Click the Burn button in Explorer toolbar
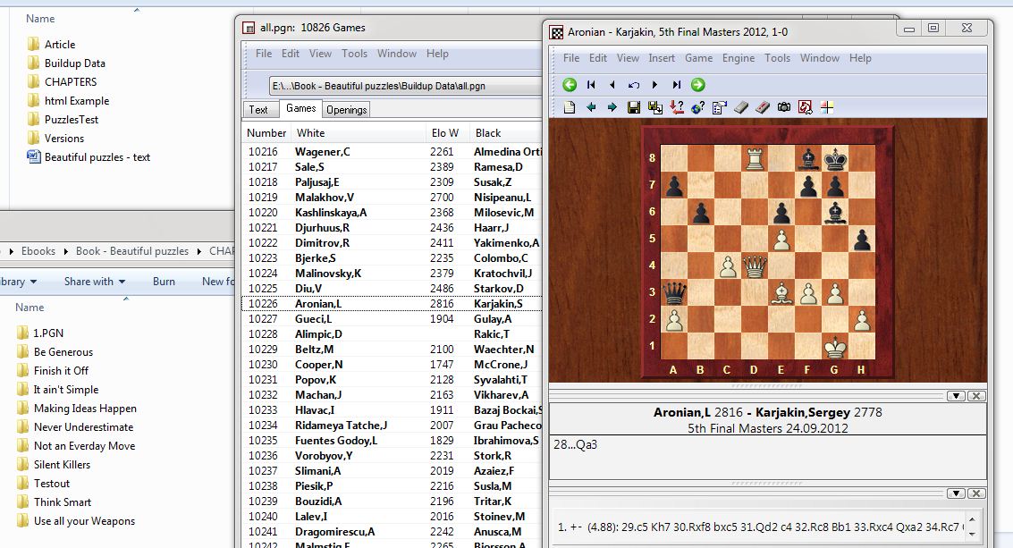Image resolution: width=1013 pixels, height=548 pixels. [x=164, y=282]
